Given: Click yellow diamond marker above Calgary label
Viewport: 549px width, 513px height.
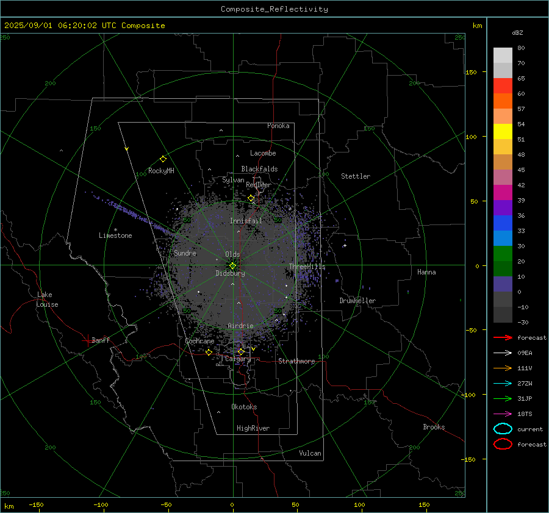Looking at the screenshot, I should (x=241, y=351).
